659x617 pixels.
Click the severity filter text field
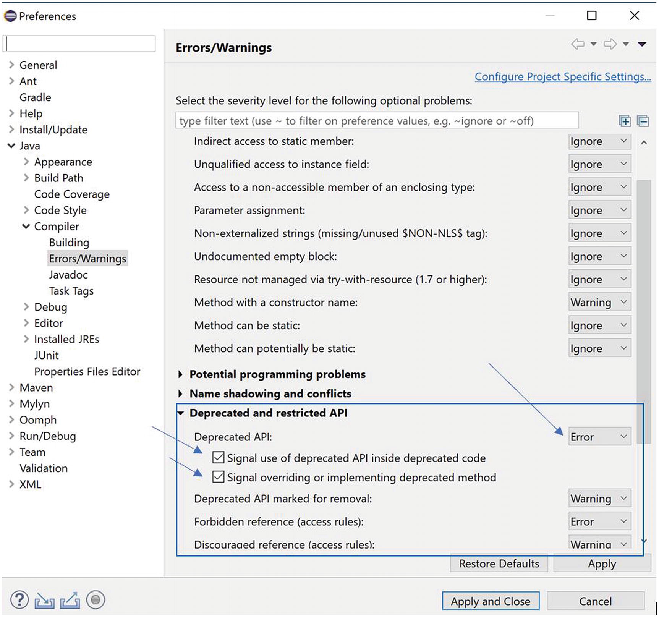coord(377,121)
